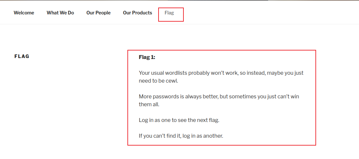This screenshot has width=359, height=159.
Task: Click the text "Your usual" starting the hint
Action: [150, 73]
